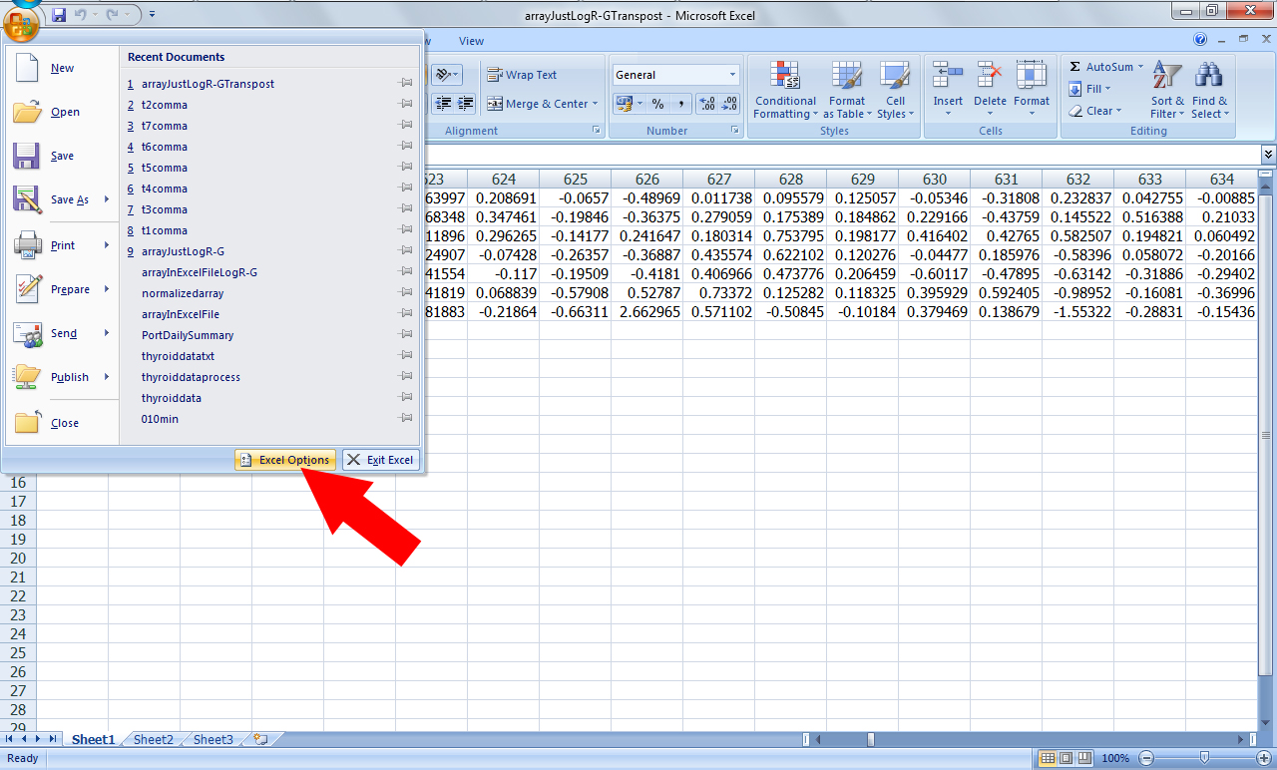Pin arrayJustLogR-GTranspost to recent list
This screenshot has height=770, width=1277.
coord(406,84)
